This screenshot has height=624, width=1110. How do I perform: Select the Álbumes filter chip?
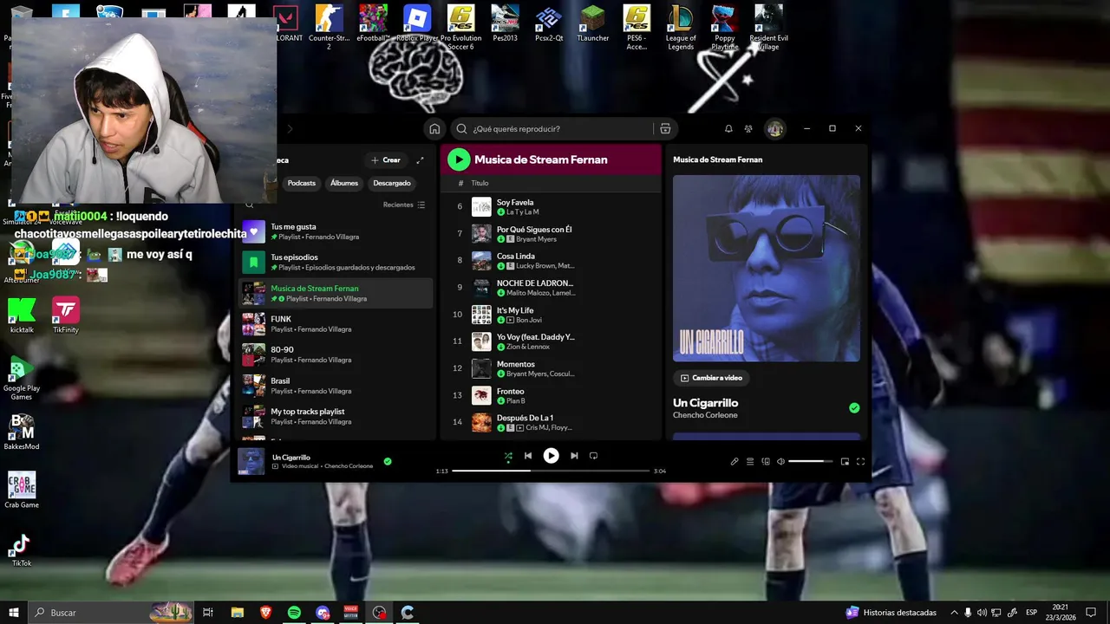tap(343, 183)
